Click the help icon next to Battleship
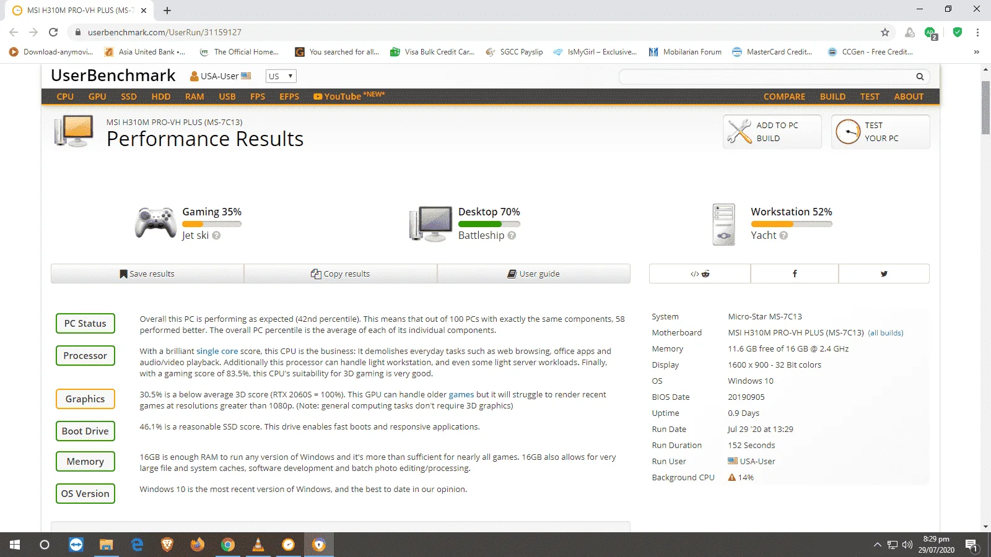991x557 pixels. (x=512, y=236)
